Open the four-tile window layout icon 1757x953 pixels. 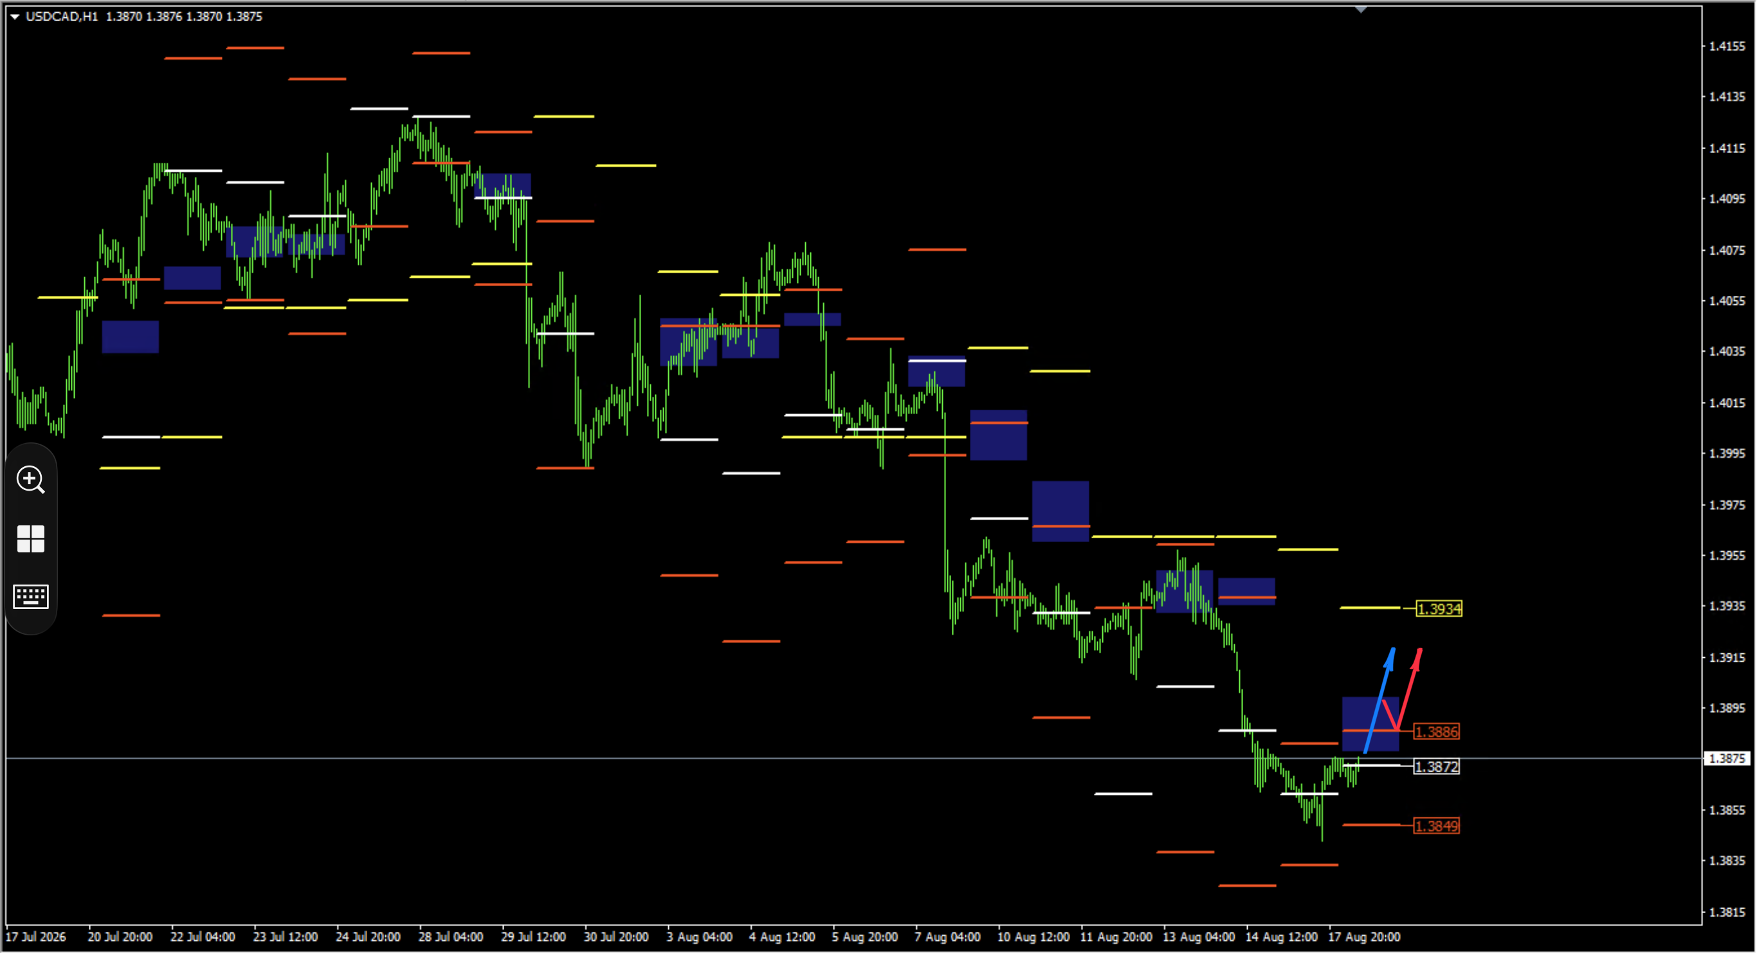31,539
